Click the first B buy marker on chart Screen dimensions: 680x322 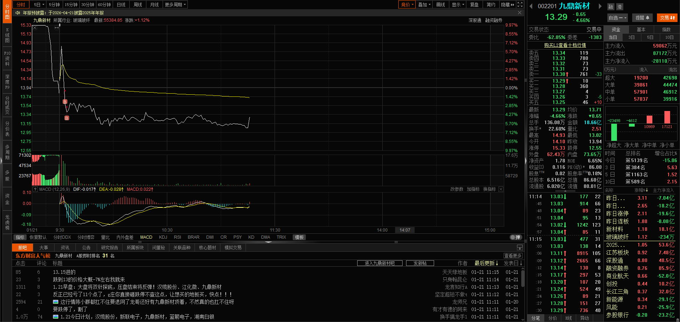(65, 102)
